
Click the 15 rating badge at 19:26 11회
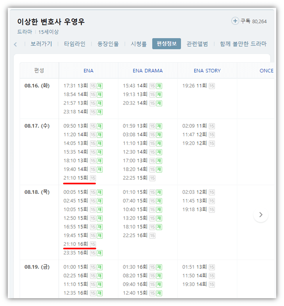(212, 86)
